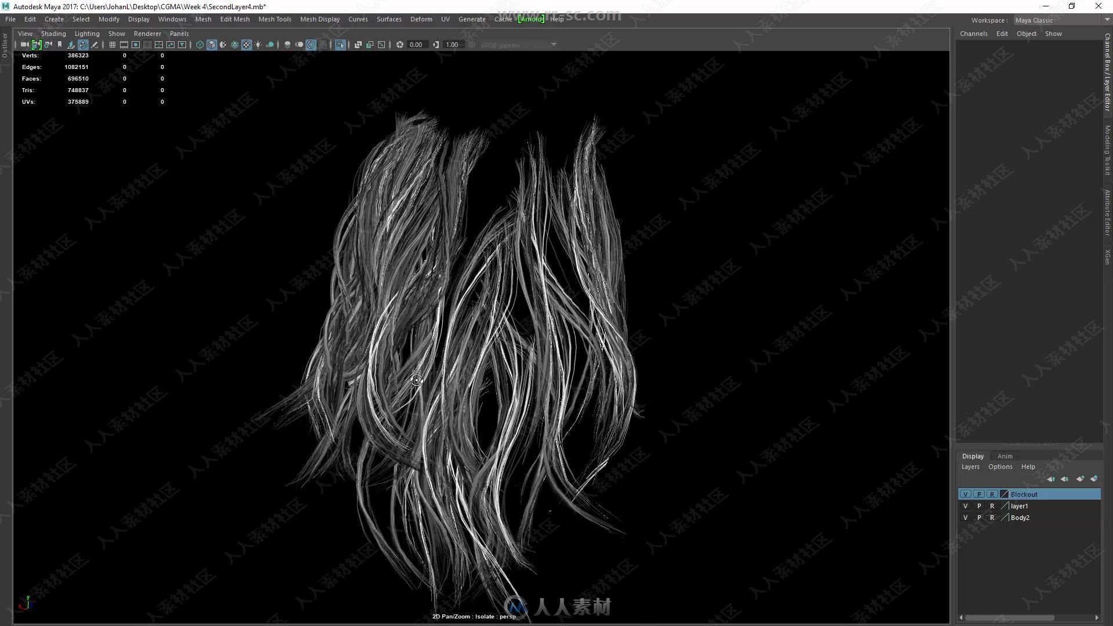Open the Arnold menu
The height and width of the screenshot is (626, 1113).
tap(531, 19)
